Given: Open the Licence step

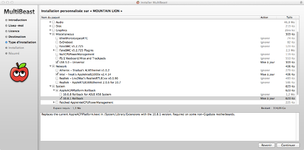Looking at the screenshot, I should (x=14, y=31).
